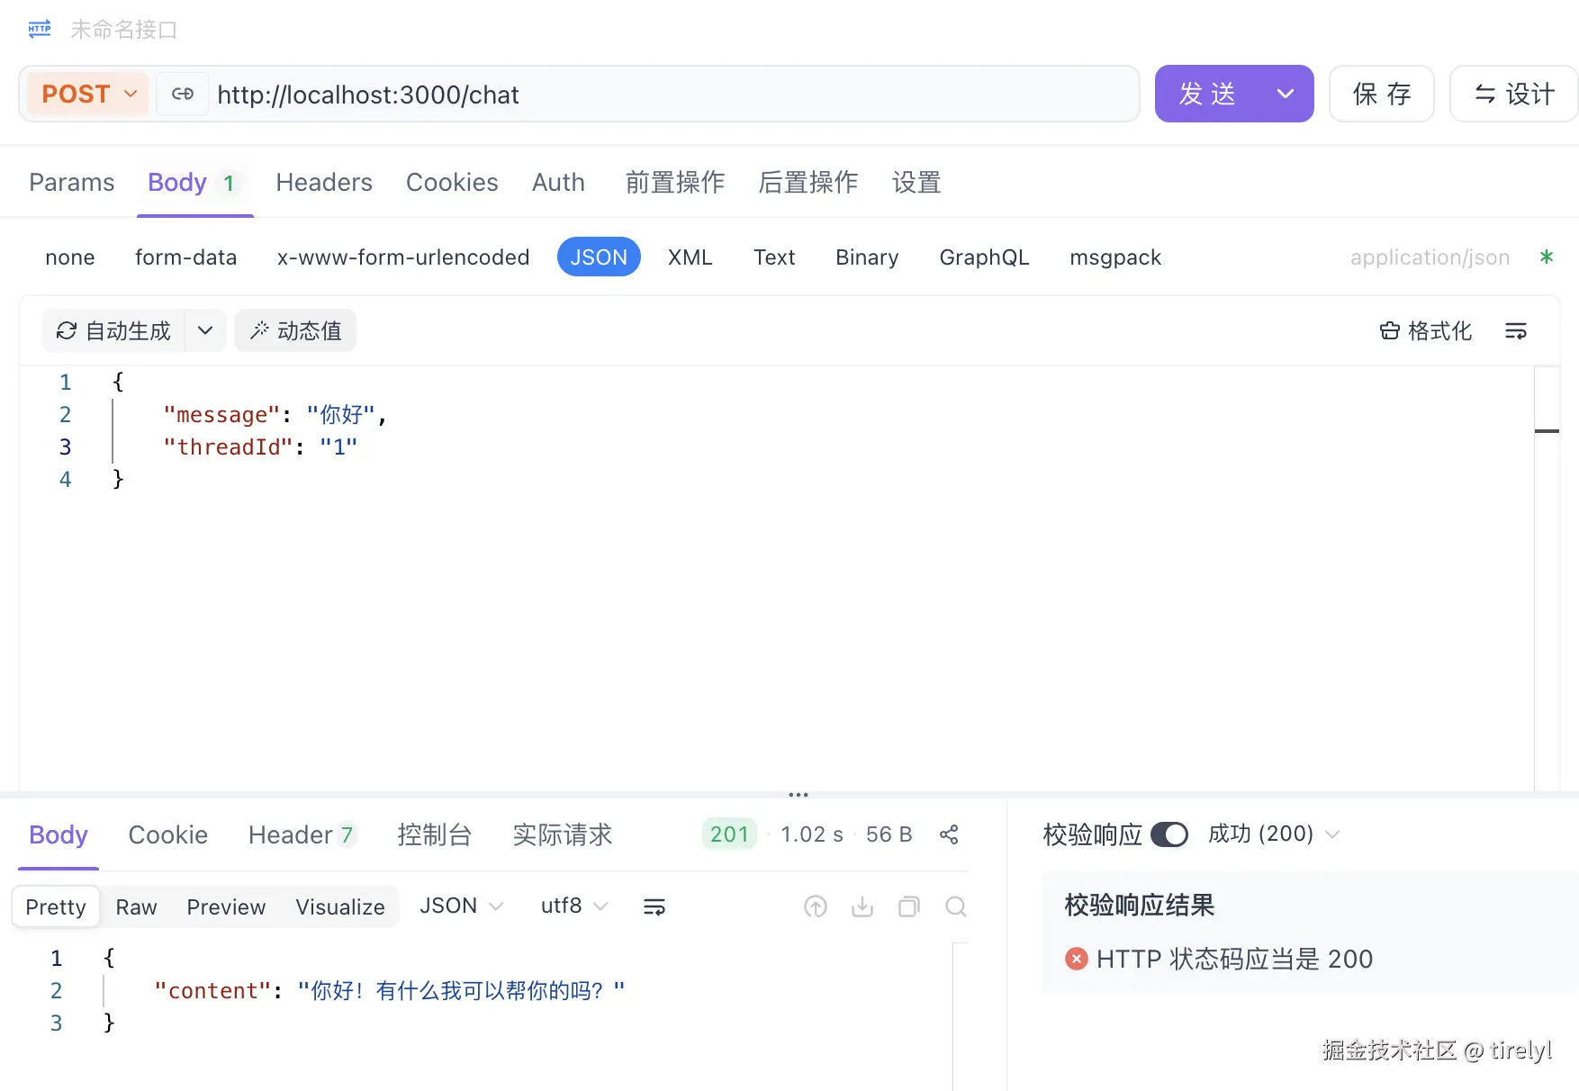The height and width of the screenshot is (1091, 1579).
Task: Click the HTTP interface icon beside the title
Action: point(40,29)
